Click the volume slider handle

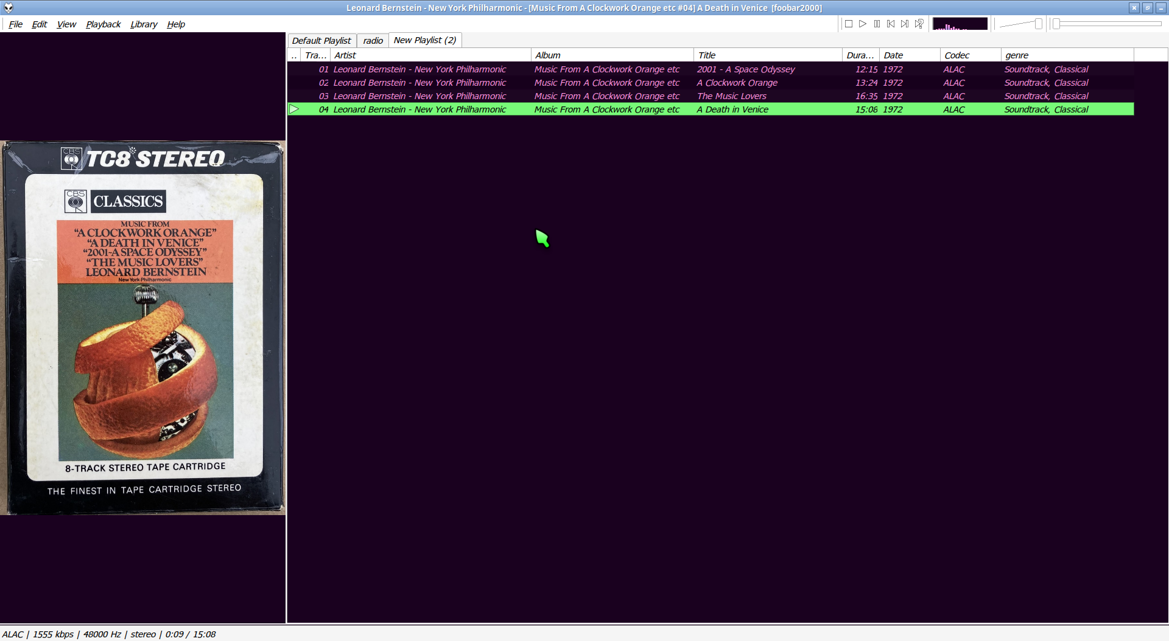point(1039,24)
